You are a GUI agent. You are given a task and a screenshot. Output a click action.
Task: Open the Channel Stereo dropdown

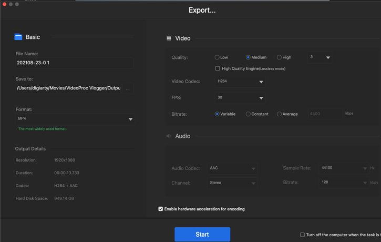pyautogui.click(x=232, y=183)
